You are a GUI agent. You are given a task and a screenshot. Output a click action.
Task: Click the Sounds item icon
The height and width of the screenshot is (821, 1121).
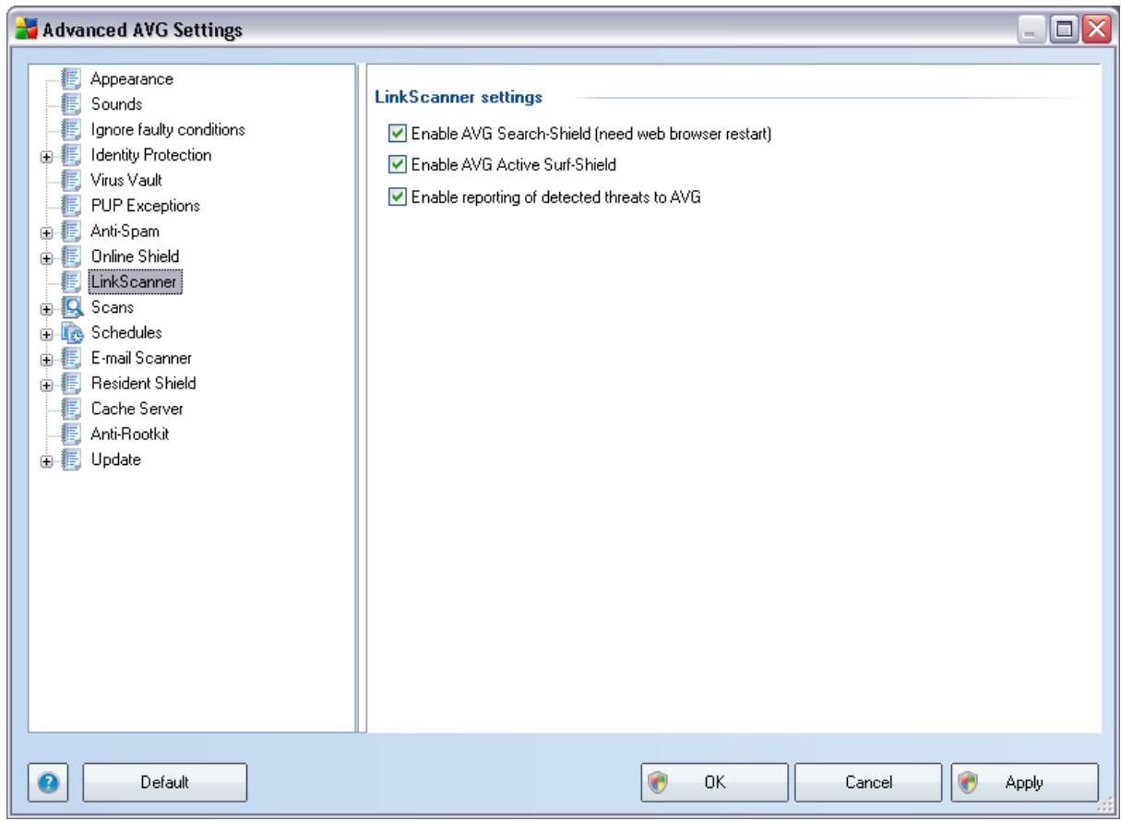click(70, 103)
